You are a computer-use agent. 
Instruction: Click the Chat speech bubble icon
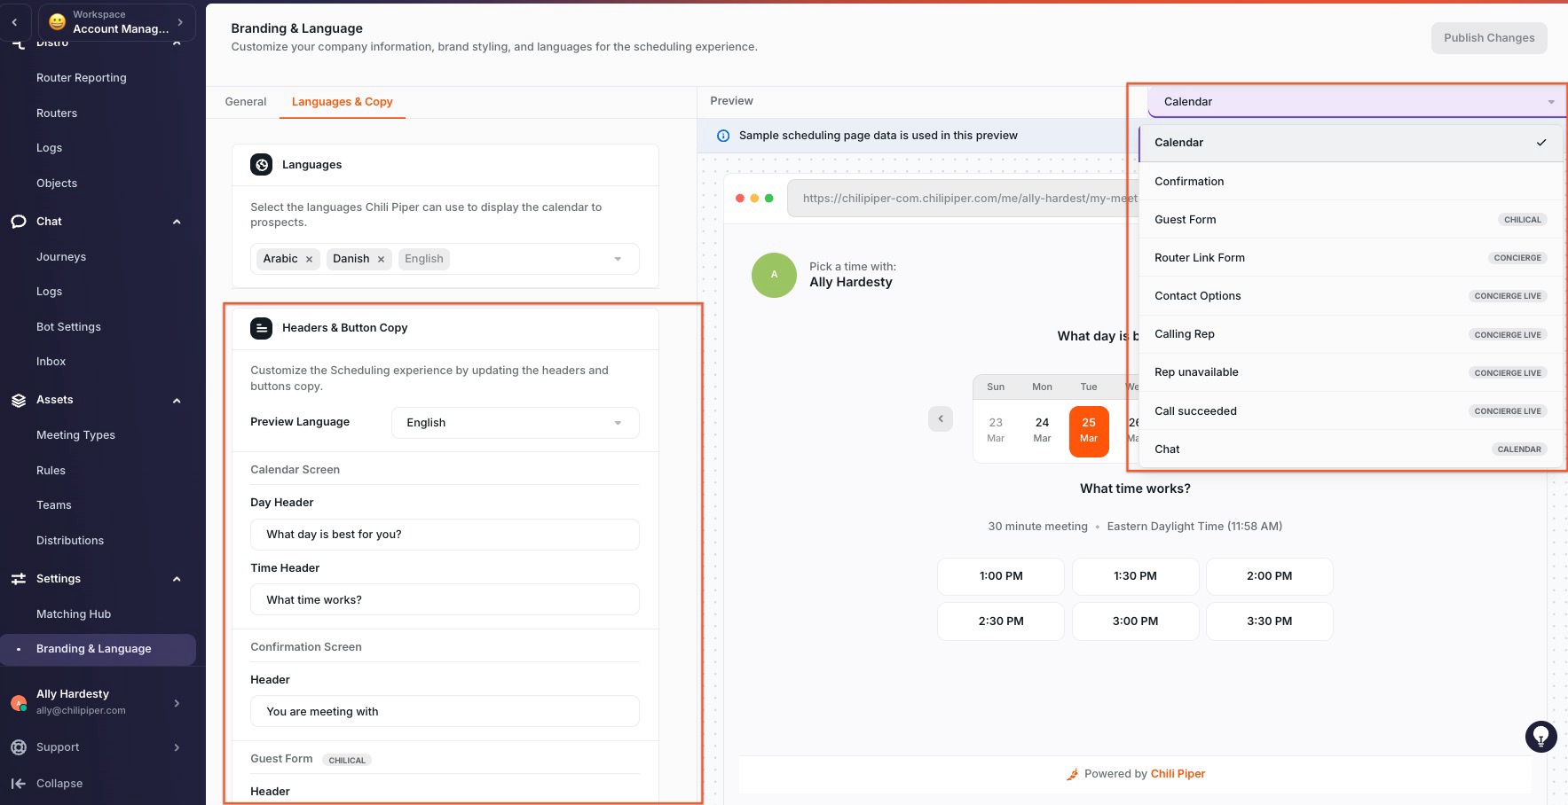point(18,222)
